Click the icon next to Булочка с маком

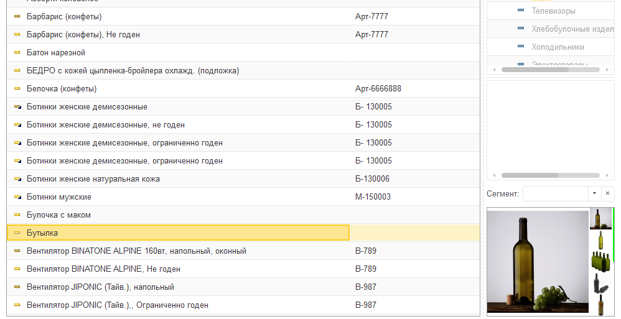pyautogui.click(x=17, y=215)
